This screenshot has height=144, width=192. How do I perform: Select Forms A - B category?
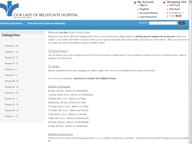12,46
